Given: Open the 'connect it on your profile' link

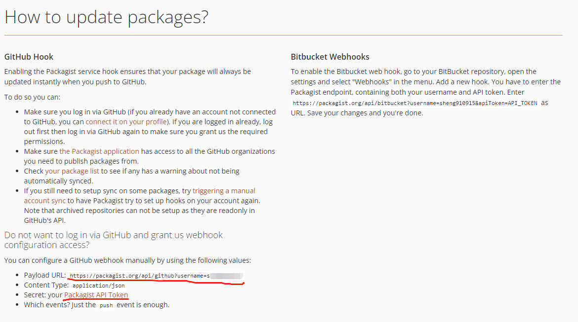Looking at the screenshot, I should (x=127, y=122).
